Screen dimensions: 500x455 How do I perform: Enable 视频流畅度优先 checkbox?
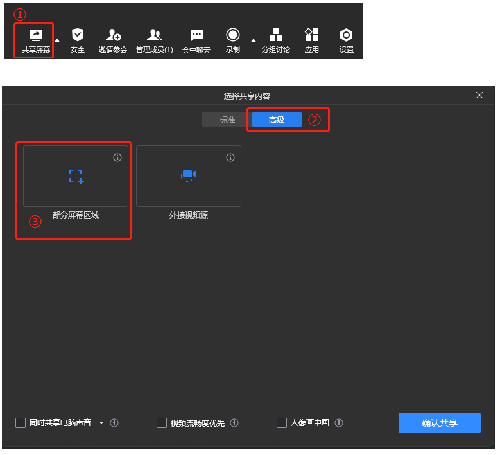tap(162, 423)
